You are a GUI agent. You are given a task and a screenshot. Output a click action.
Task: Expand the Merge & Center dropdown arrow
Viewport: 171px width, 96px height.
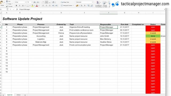[x=73, y=5]
